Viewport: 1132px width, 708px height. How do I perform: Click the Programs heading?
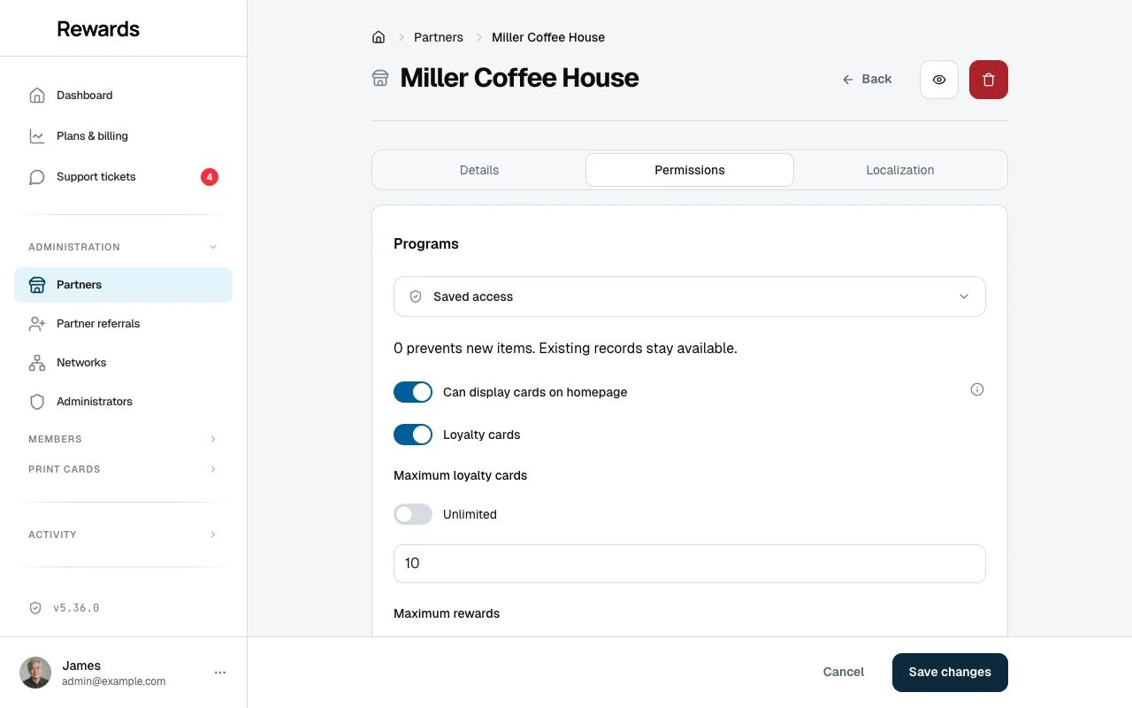[x=426, y=244]
